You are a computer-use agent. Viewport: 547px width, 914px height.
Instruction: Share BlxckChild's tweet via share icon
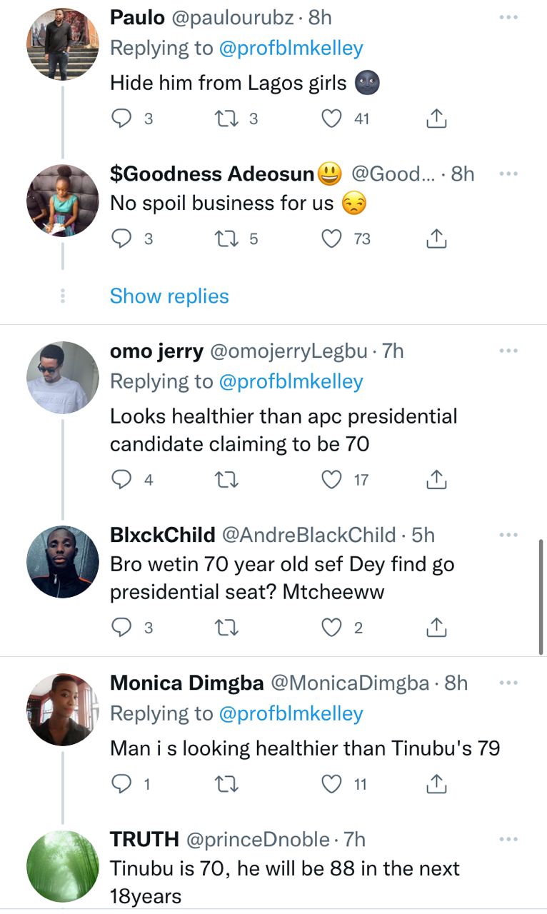tap(436, 628)
